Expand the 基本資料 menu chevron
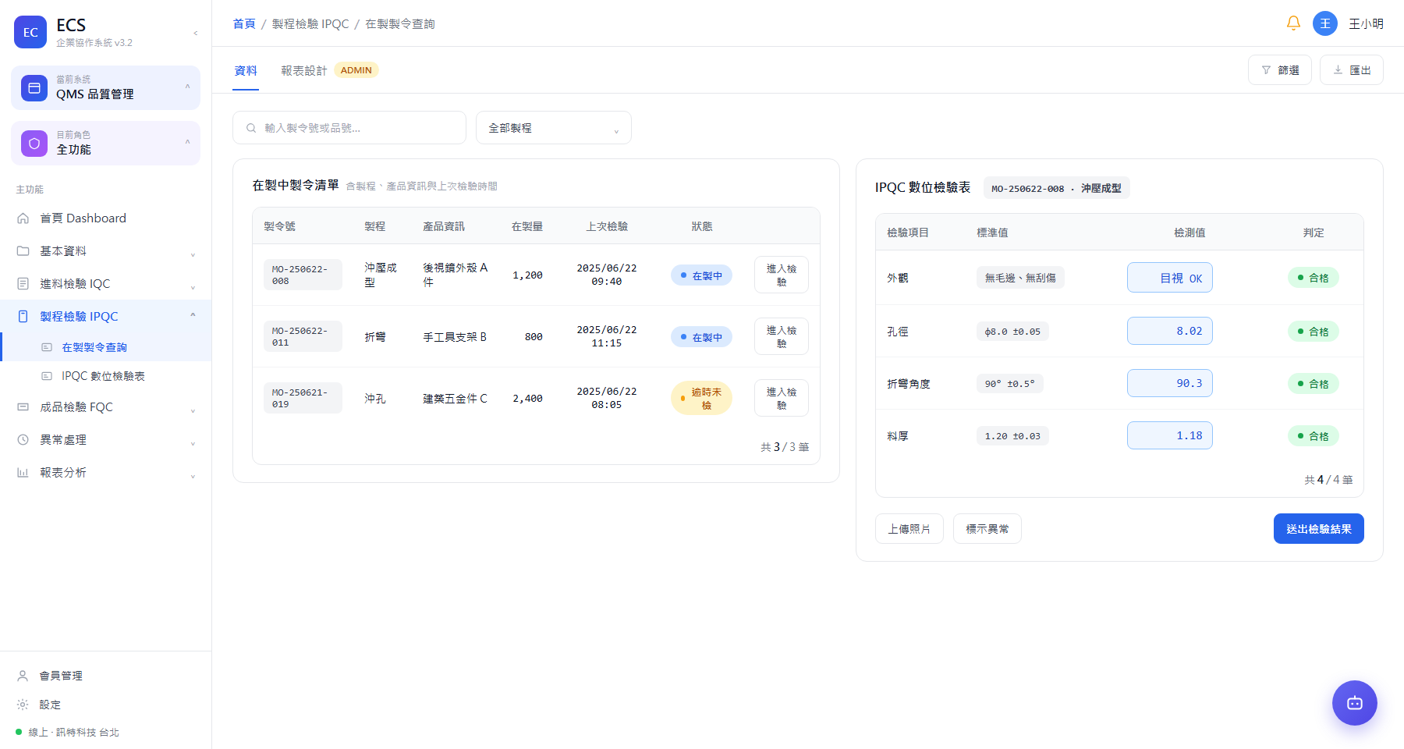This screenshot has height=749, width=1404. coord(193,254)
